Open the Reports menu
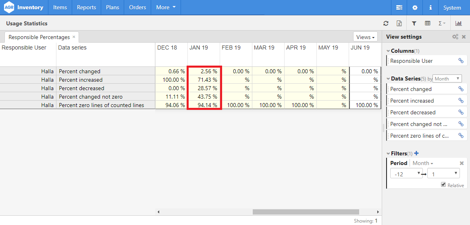470x225 pixels. [x=86, y=8]
